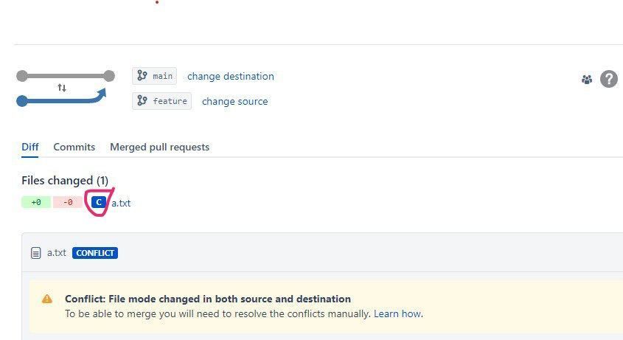Click the green +0 additions badge
The width and height of the screenshot is (623, 340).
36,202
